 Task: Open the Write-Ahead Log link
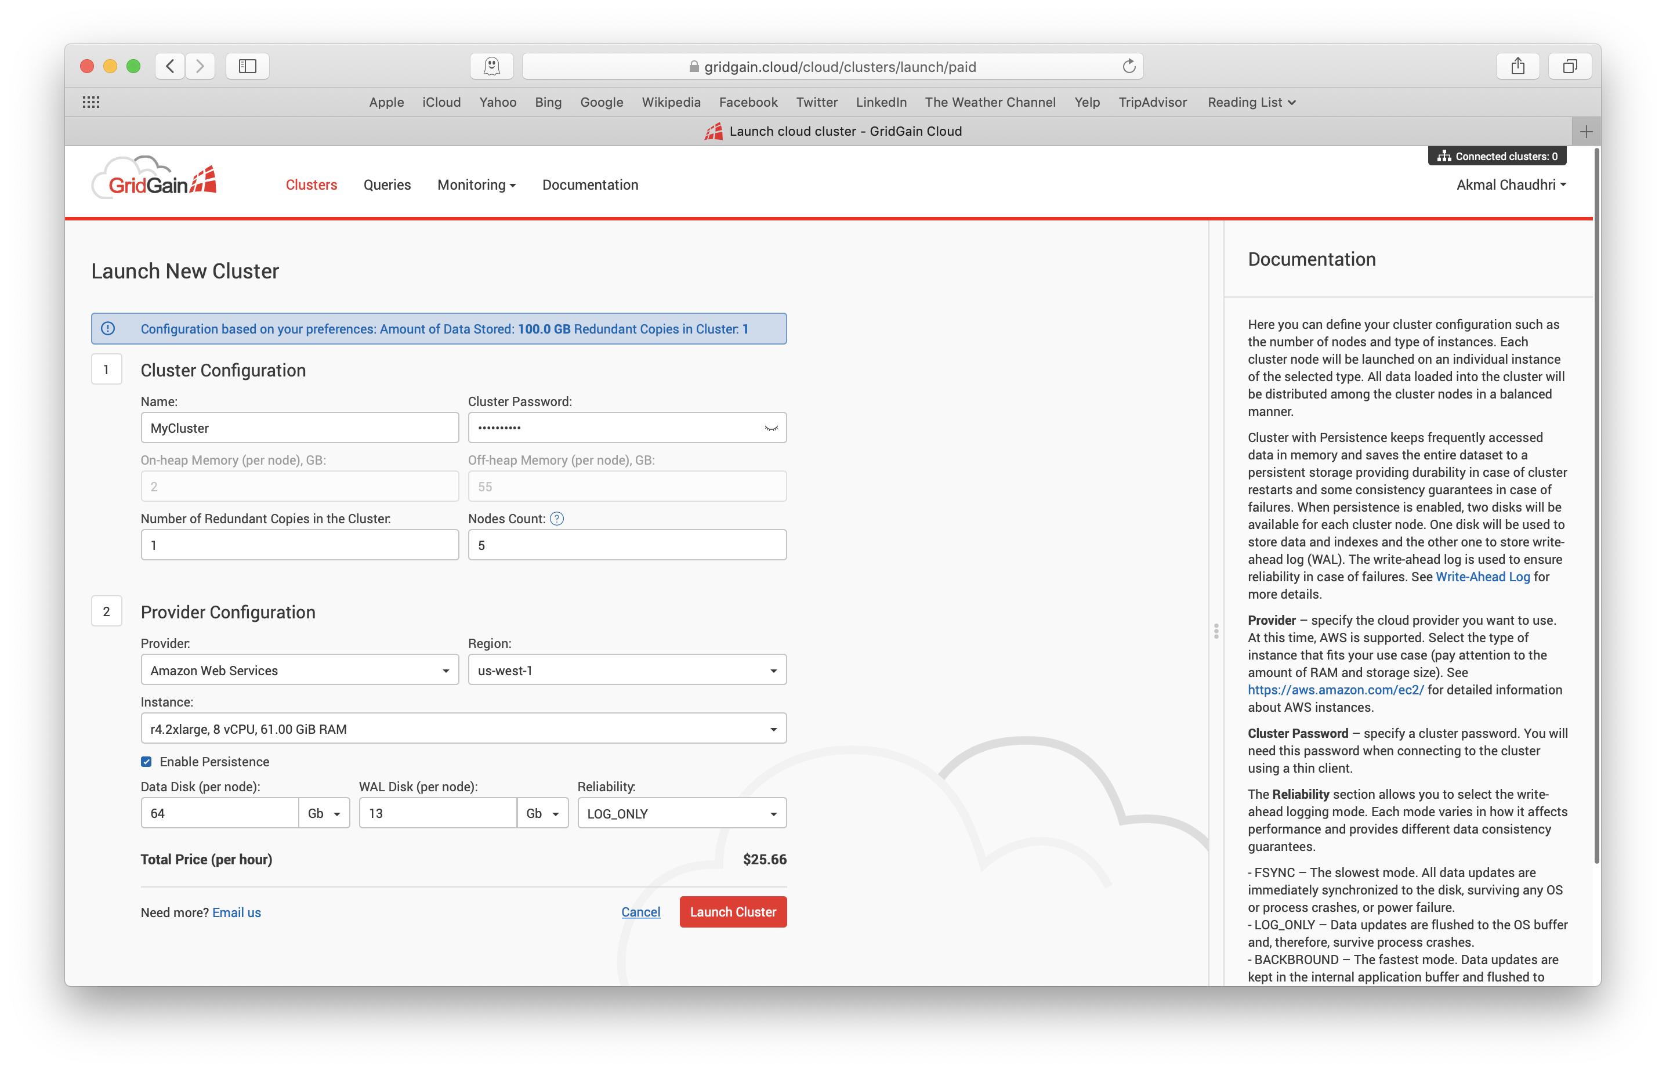click(x=1482, y=577)
